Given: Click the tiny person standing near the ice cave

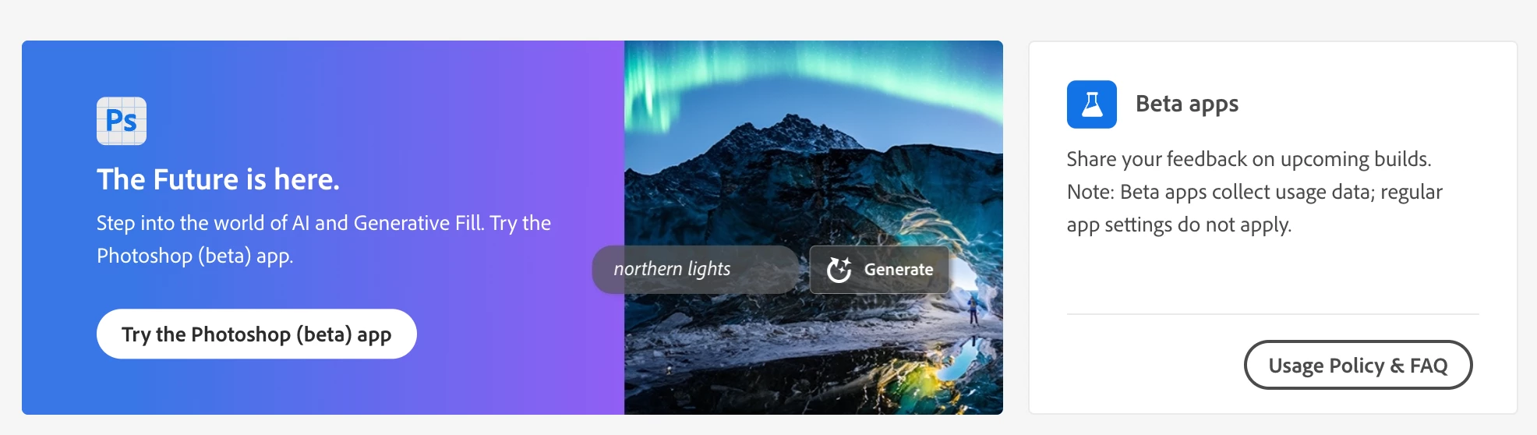Looking at the screenshot, I should pyautogui.click(x=973, y=309).
